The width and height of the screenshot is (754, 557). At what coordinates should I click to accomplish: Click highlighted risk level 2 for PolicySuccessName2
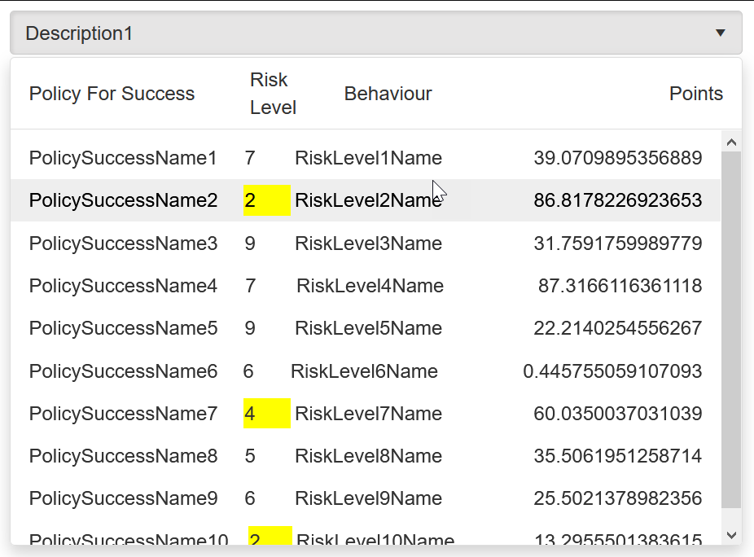266,200
